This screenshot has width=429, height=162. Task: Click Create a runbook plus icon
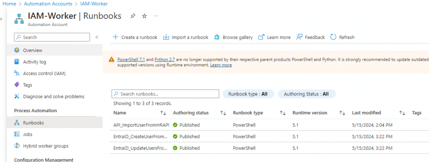[x=116, y=37]
